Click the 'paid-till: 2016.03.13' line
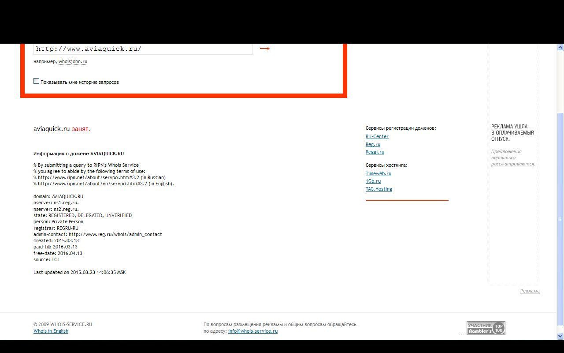 (x=56, y=247)
